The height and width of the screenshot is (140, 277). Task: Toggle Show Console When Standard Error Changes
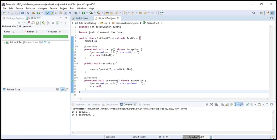pos(241,105)
